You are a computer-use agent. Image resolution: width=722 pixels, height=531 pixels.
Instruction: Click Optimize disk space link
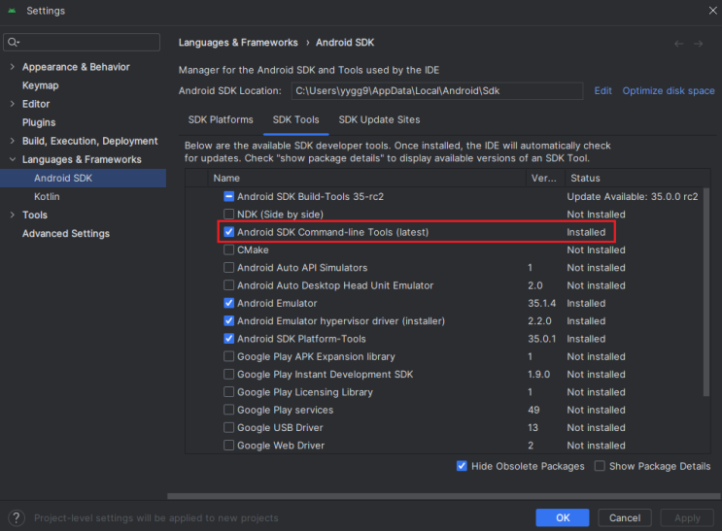[669, 90]
